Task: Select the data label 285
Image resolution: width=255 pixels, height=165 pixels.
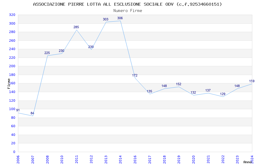Action: 76,27
